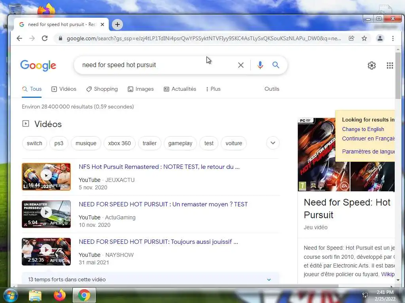Viewport: 405px width, 303px height.
Task: Open the Plus more-options menu
Action: (213, 89)
